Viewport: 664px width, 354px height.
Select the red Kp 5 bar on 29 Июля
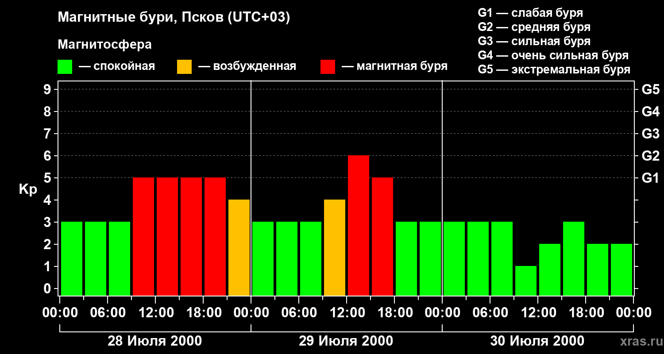click(x=382, y=237)
